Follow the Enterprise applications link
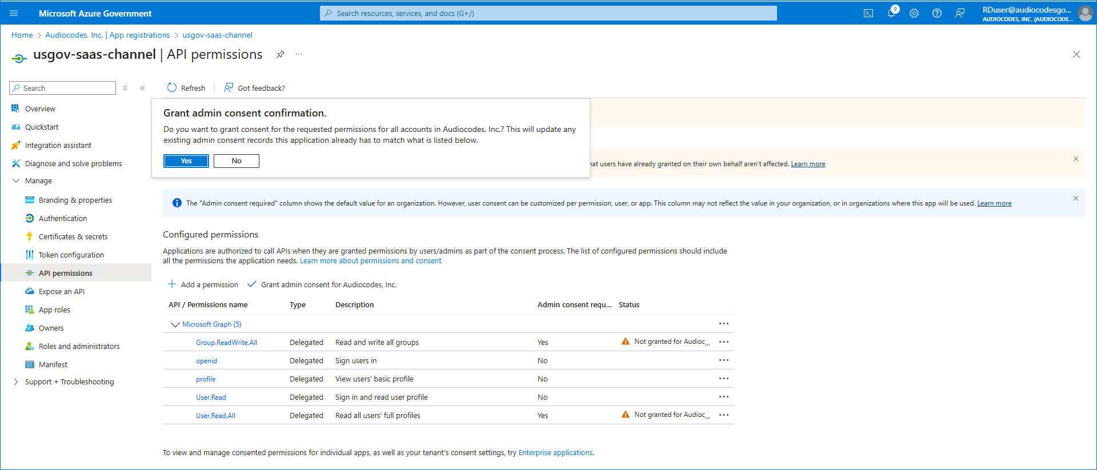The image size is (1097, 470). coord(555,452)
